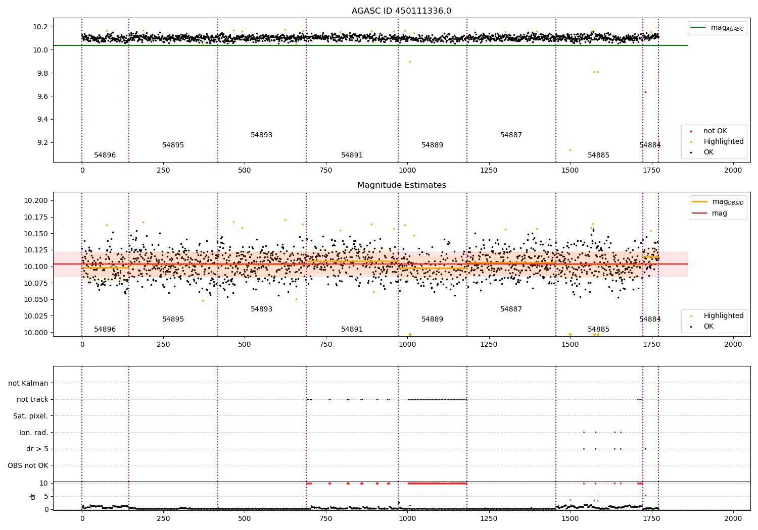758x530 pixels.
Task: Click OBSID label 54893 in the top panel
Action: 261,135
